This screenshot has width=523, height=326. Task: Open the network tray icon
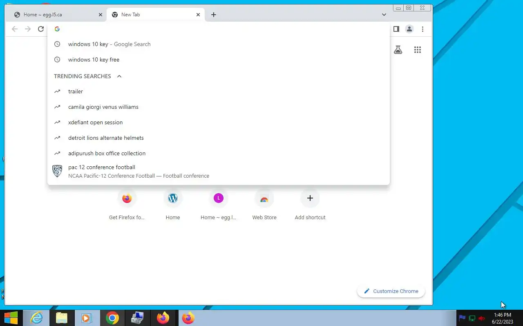pos(472,318)
